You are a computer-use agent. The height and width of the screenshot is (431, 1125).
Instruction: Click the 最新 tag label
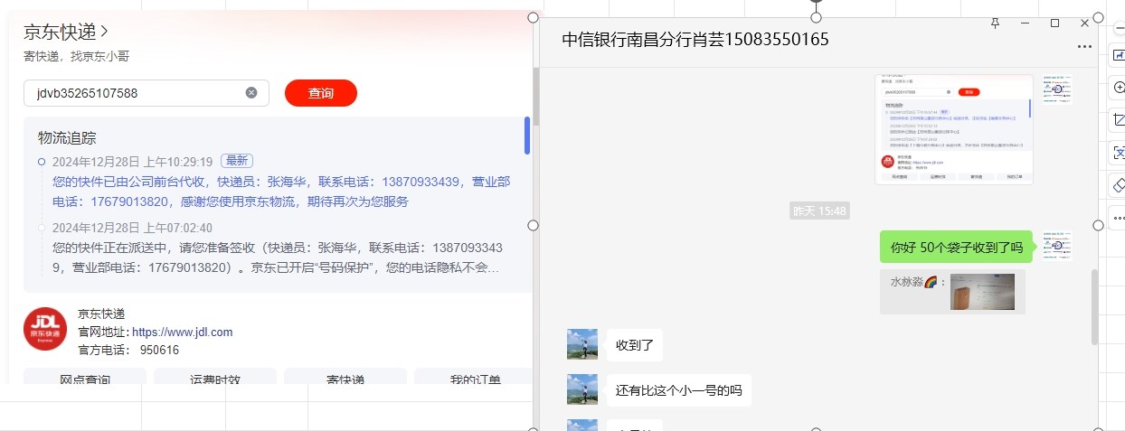pos(237,161)
